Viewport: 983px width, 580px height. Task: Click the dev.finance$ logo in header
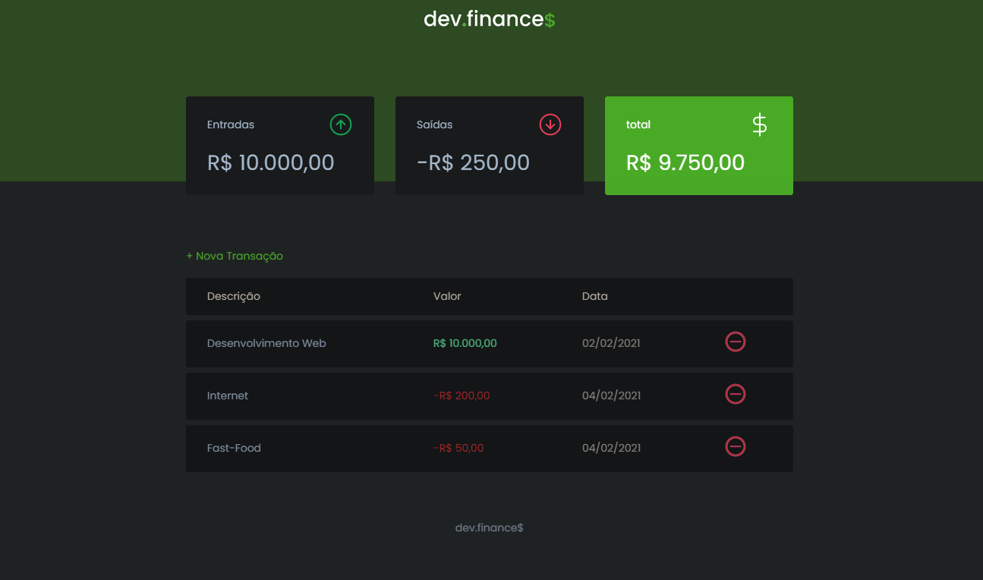(490, 18)
